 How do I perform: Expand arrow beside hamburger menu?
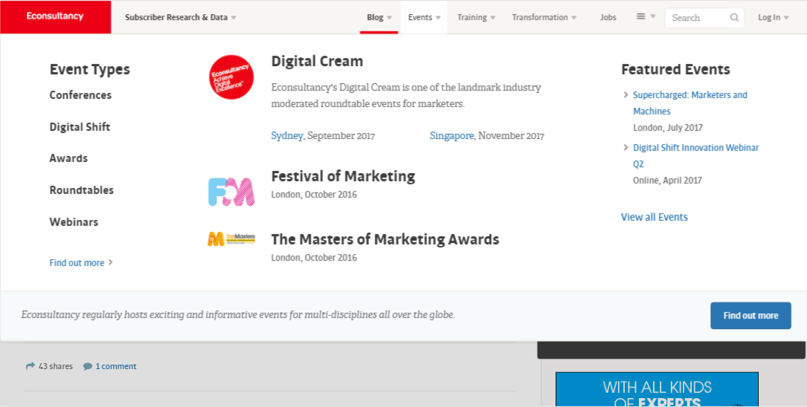pyautogui.click(x=653, y=16)
